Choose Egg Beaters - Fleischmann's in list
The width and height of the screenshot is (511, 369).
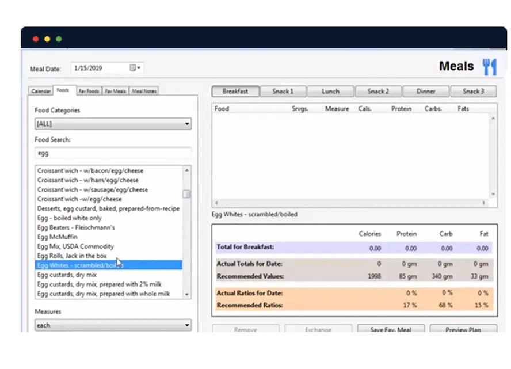click(x=76, y=227)
